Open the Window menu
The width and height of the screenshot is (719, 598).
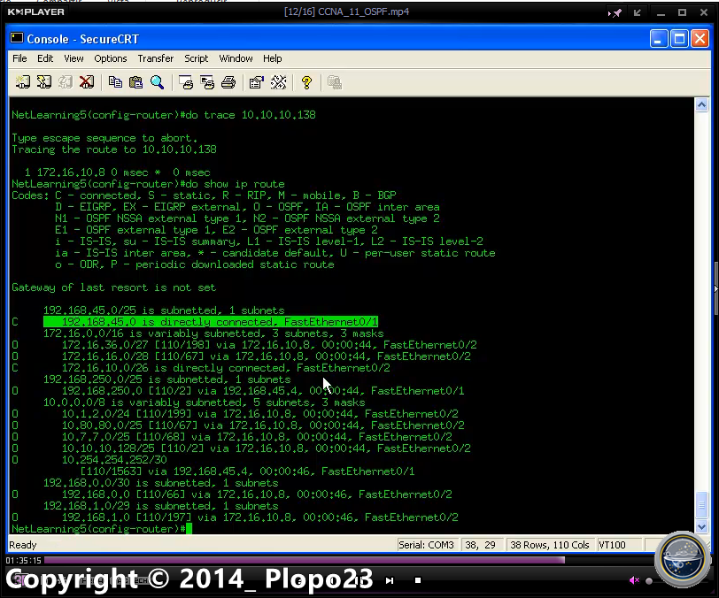pos(236,58)
